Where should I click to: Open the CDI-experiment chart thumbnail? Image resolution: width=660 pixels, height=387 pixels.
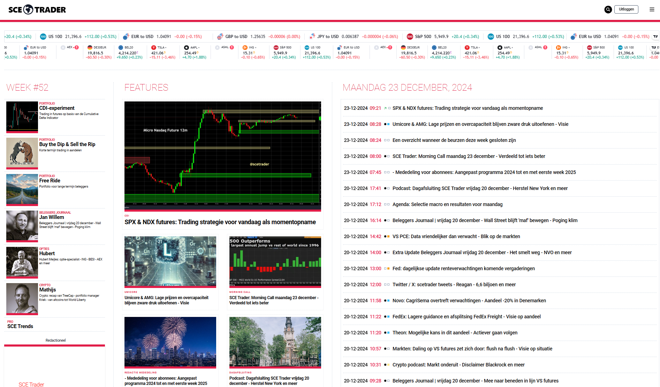click(22, 117)
